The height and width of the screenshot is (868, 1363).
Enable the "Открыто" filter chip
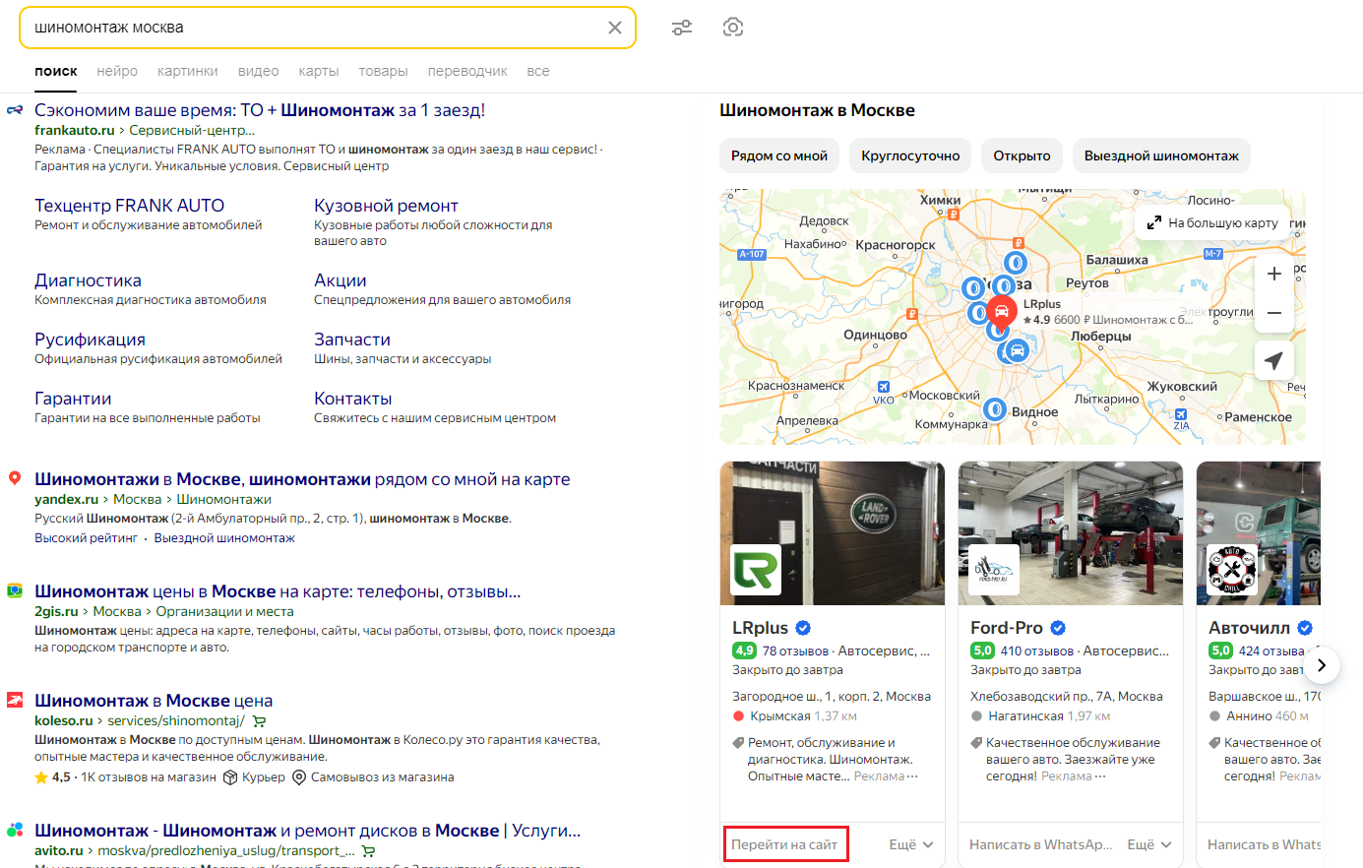click(1022, 155)
